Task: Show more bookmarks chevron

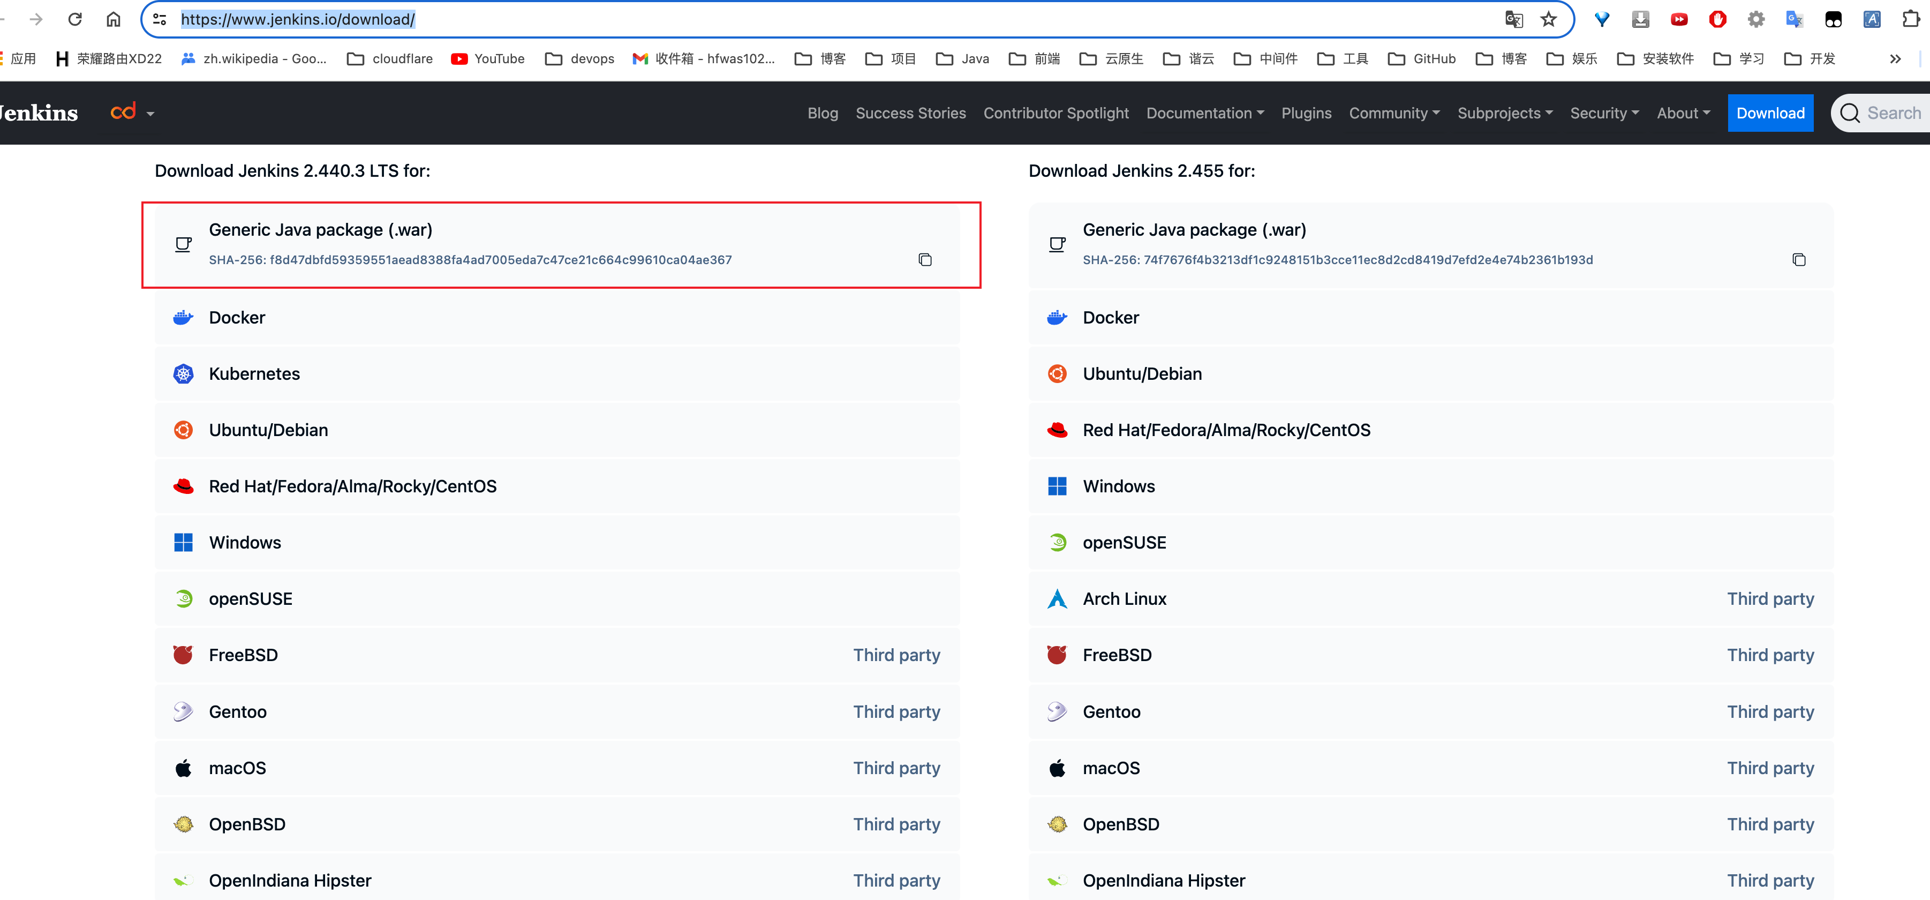Action: (x=1896, y=58)
